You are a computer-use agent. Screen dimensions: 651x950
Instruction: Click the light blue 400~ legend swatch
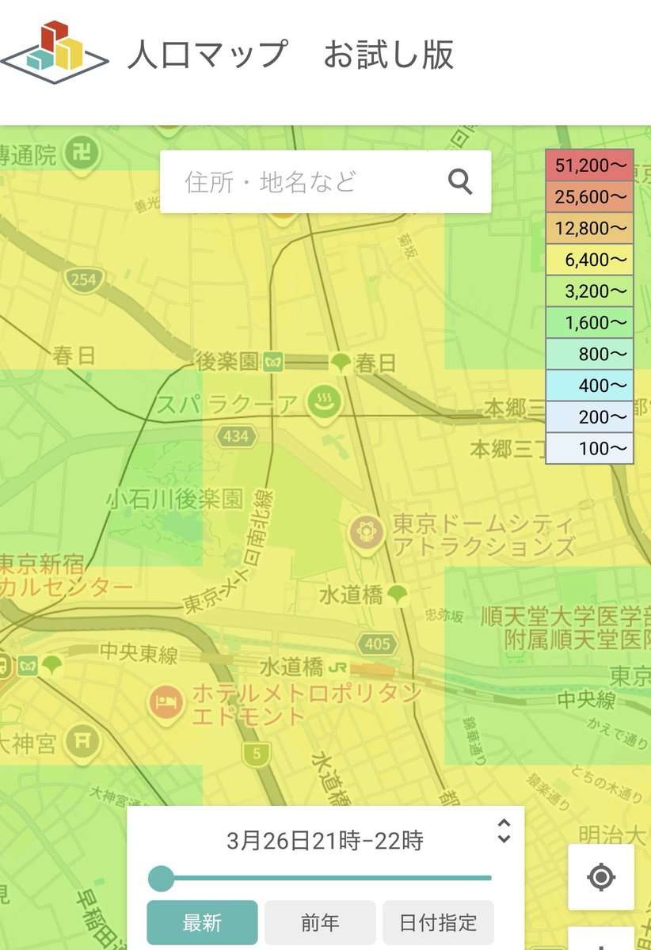(x=590, y=386)
